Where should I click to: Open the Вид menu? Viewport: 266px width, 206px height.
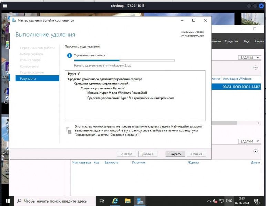click(x=246, y=41)
